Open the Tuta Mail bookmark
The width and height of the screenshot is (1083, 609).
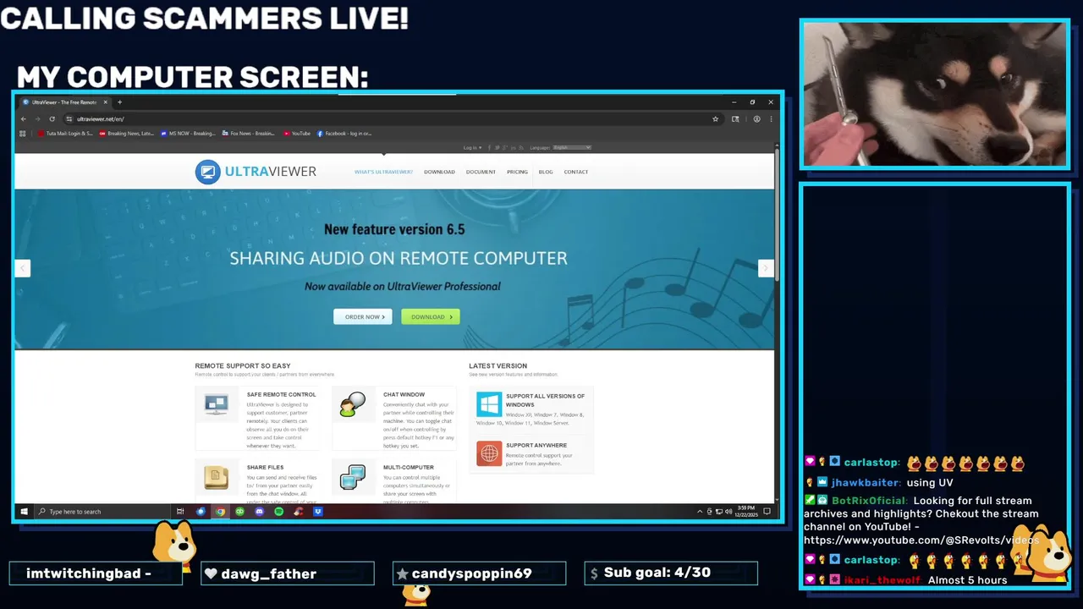coord(65,133)
